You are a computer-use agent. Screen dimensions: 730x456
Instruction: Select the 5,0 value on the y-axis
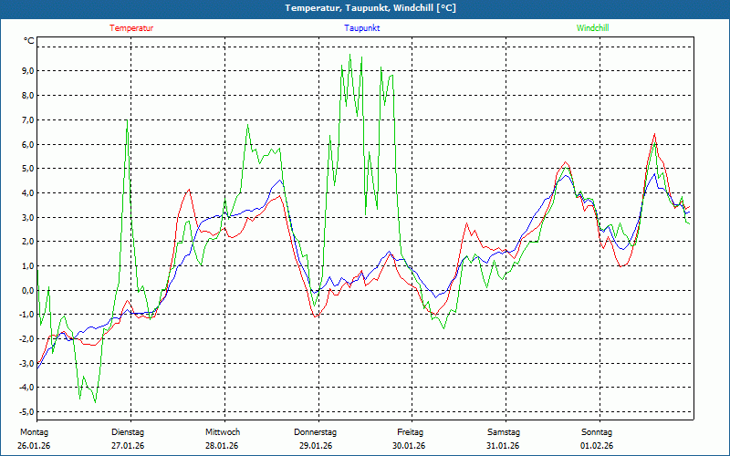click(x=26, y=169)
